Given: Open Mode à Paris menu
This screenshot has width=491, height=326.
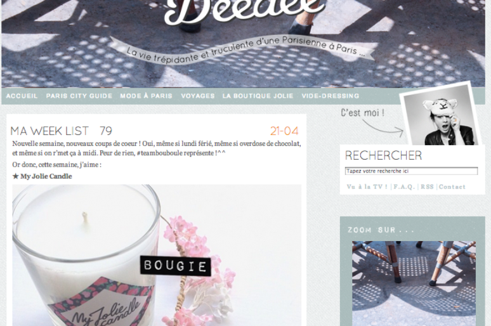Looking at the screenshot, I should [147, 96].
